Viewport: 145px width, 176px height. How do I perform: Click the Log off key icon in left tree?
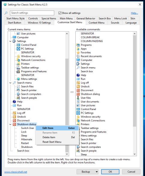pos(14,113)
